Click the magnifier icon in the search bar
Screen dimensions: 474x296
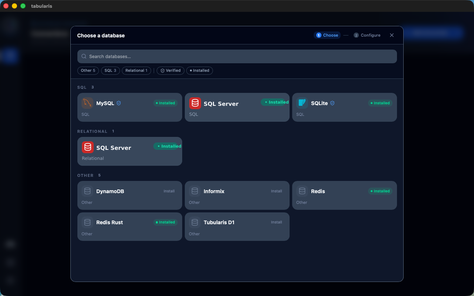point(84,57)
